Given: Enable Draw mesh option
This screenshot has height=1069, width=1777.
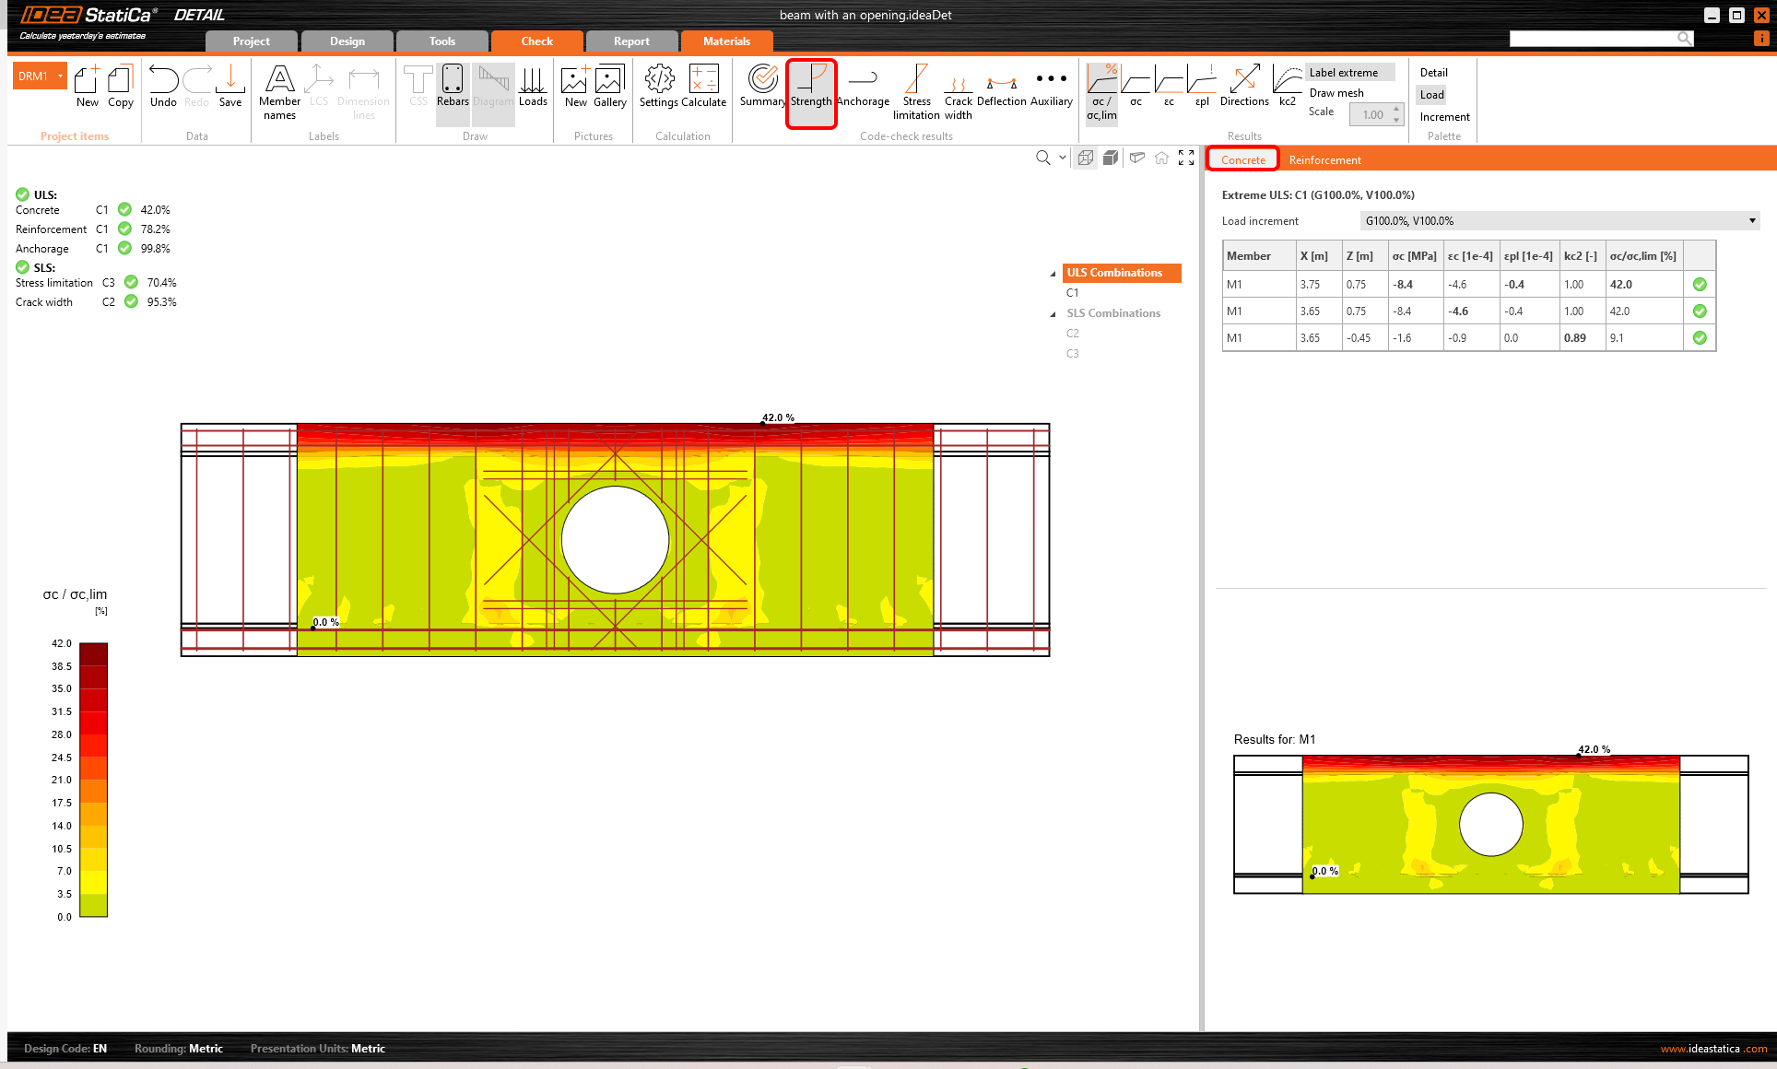Looking at the screenshot, I should point(1336,93).
